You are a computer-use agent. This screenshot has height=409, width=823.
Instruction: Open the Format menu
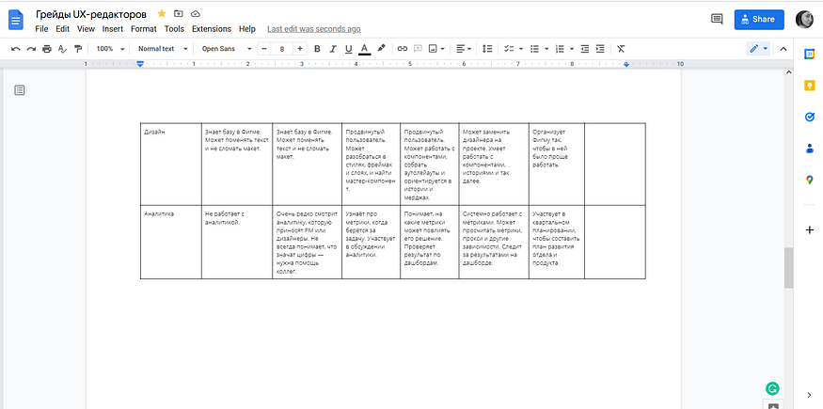click(x=144, y=29)
